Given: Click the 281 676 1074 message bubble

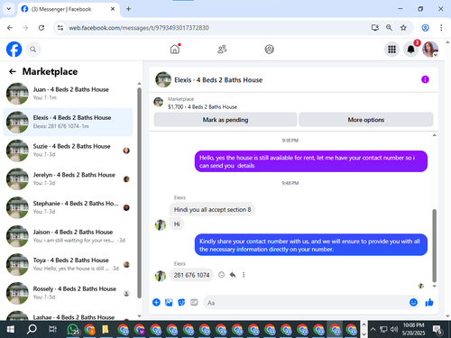Looking at the screenshot, I should [191, 275].
